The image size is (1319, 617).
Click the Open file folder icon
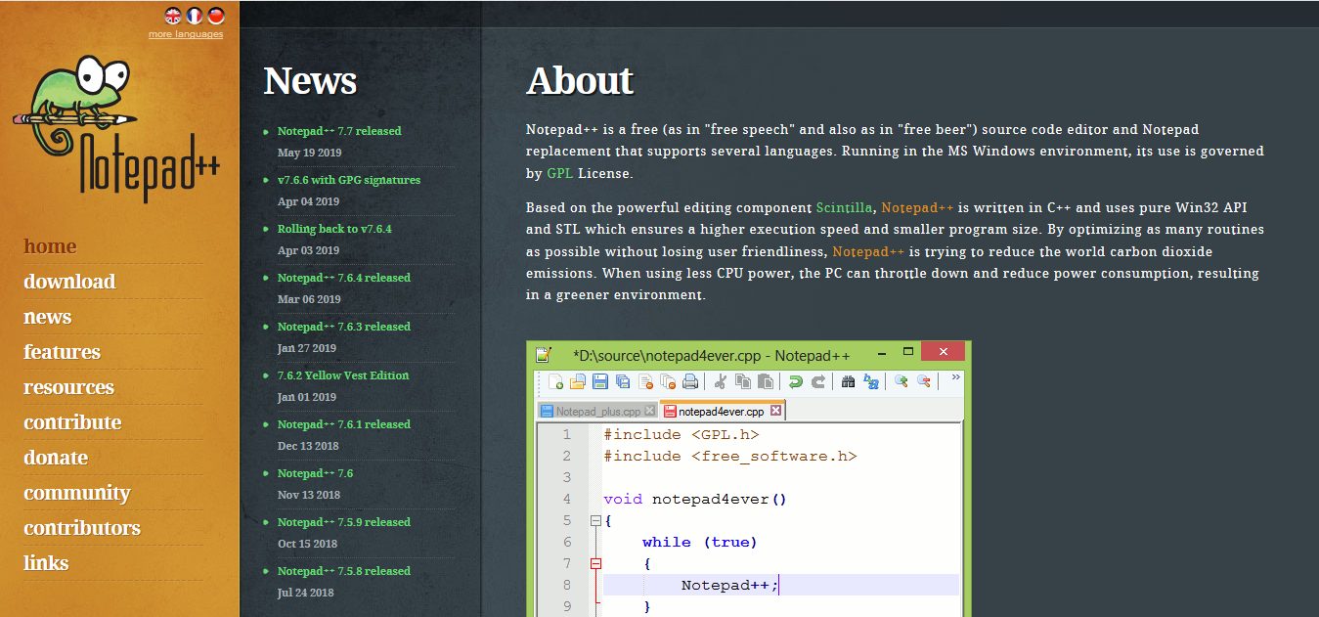tap(578, 381)
